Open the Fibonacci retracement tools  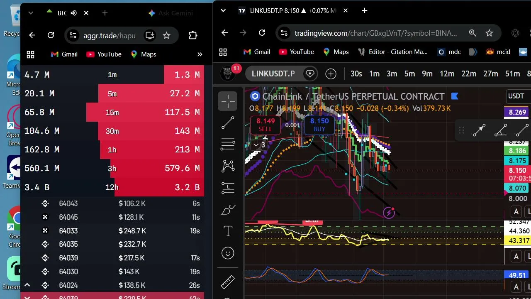click(228, 144)
